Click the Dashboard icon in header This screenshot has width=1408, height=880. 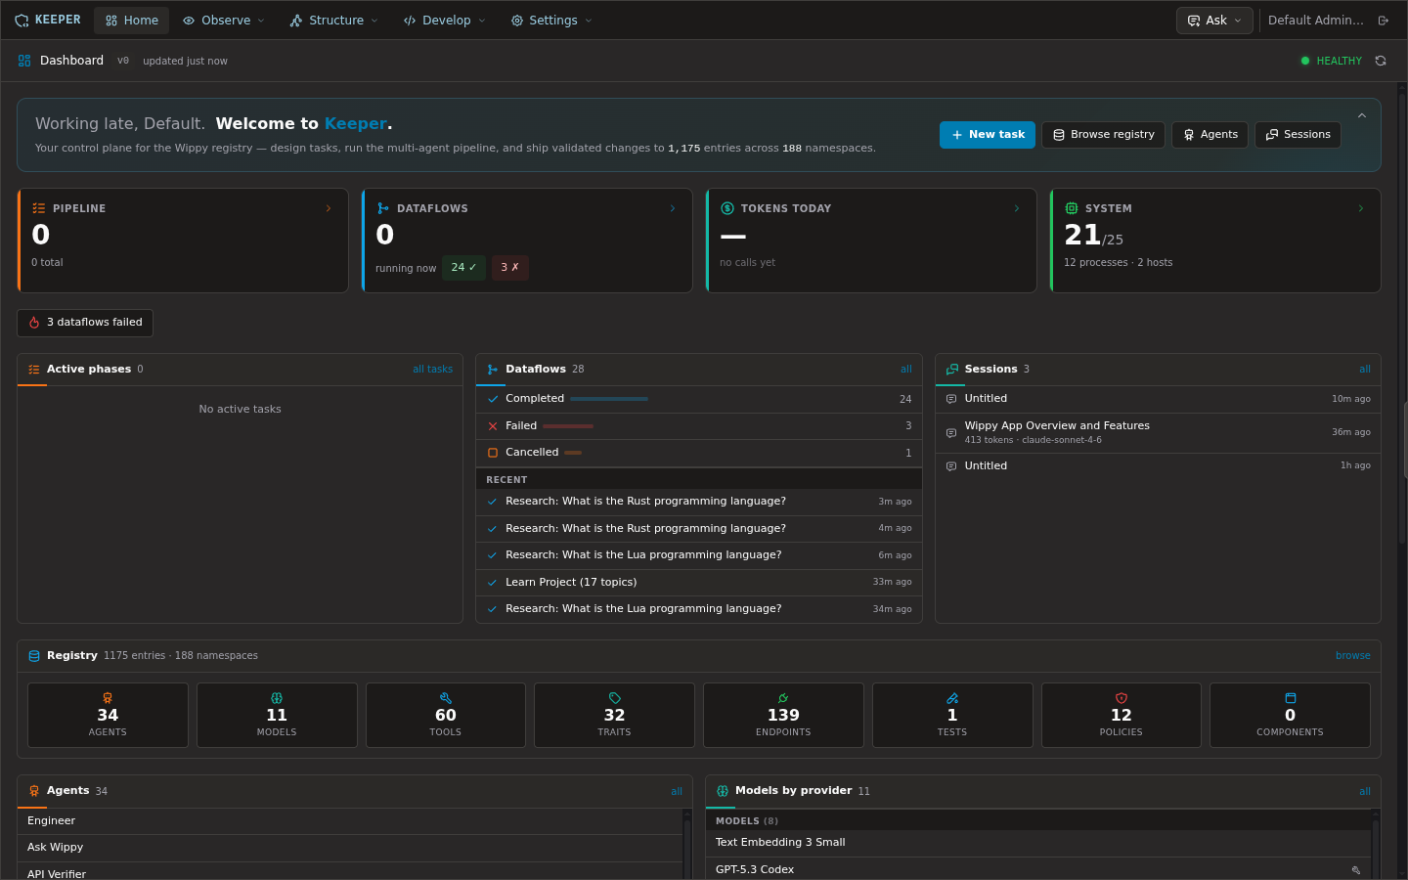tap(24, 61)
